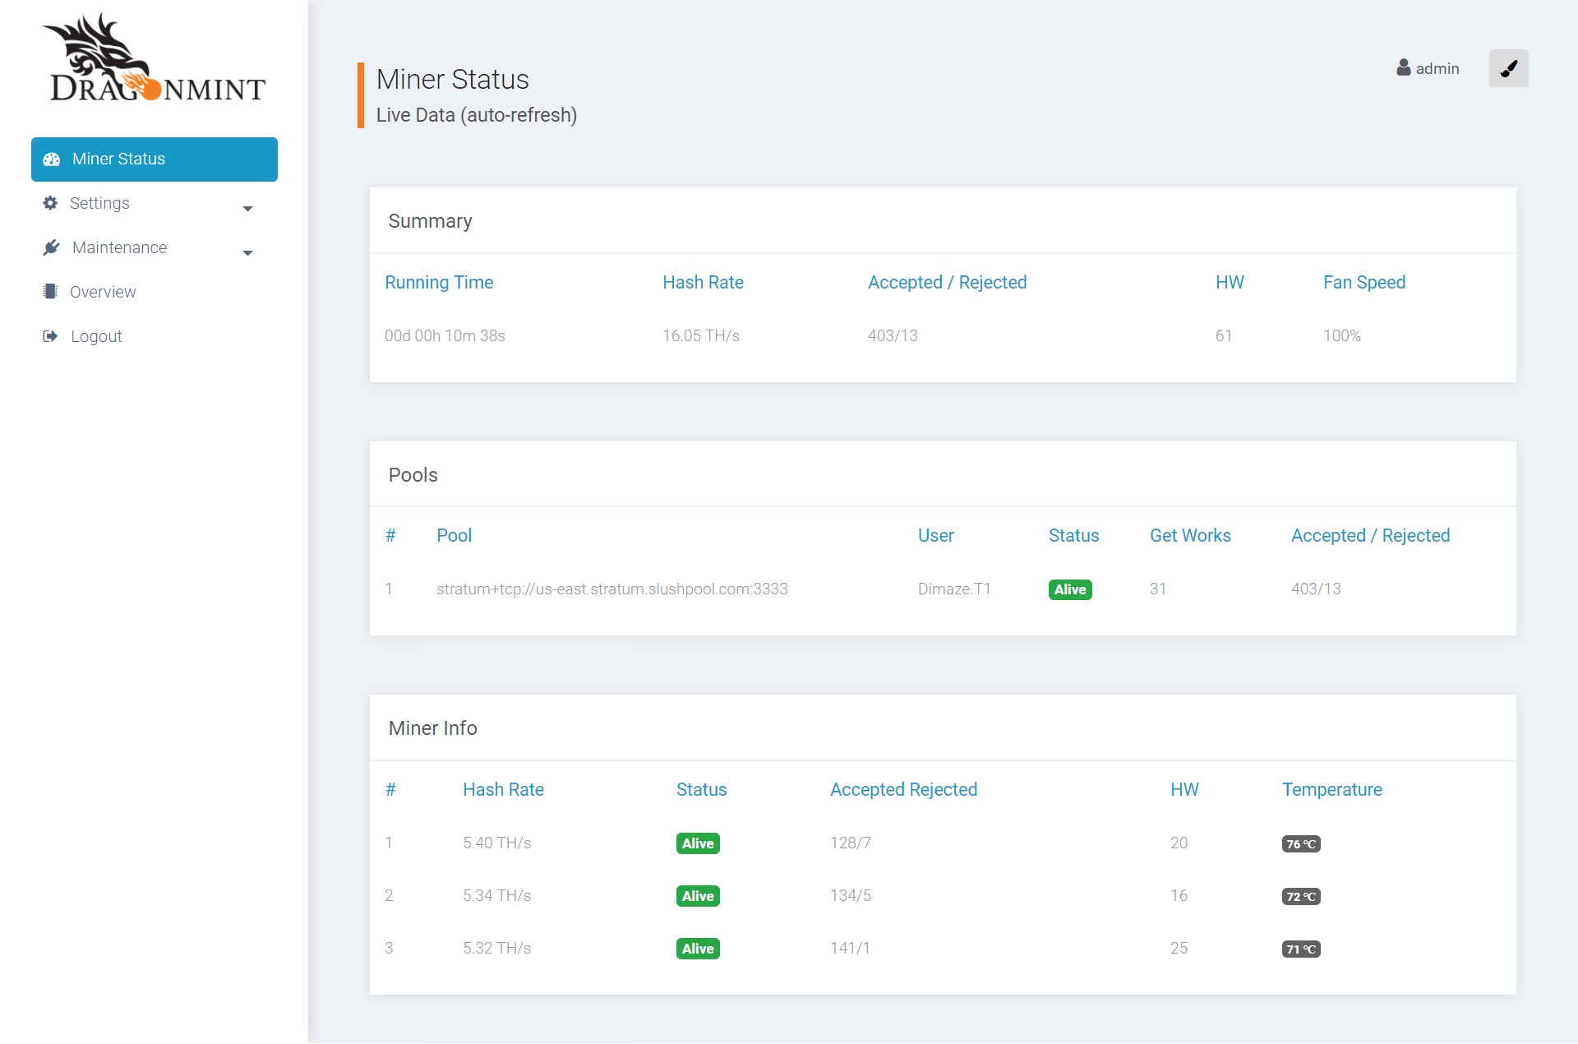Expand the Maintenance dropdown arrow
Screen dimensions: 1578x1044
pos(247,253)
